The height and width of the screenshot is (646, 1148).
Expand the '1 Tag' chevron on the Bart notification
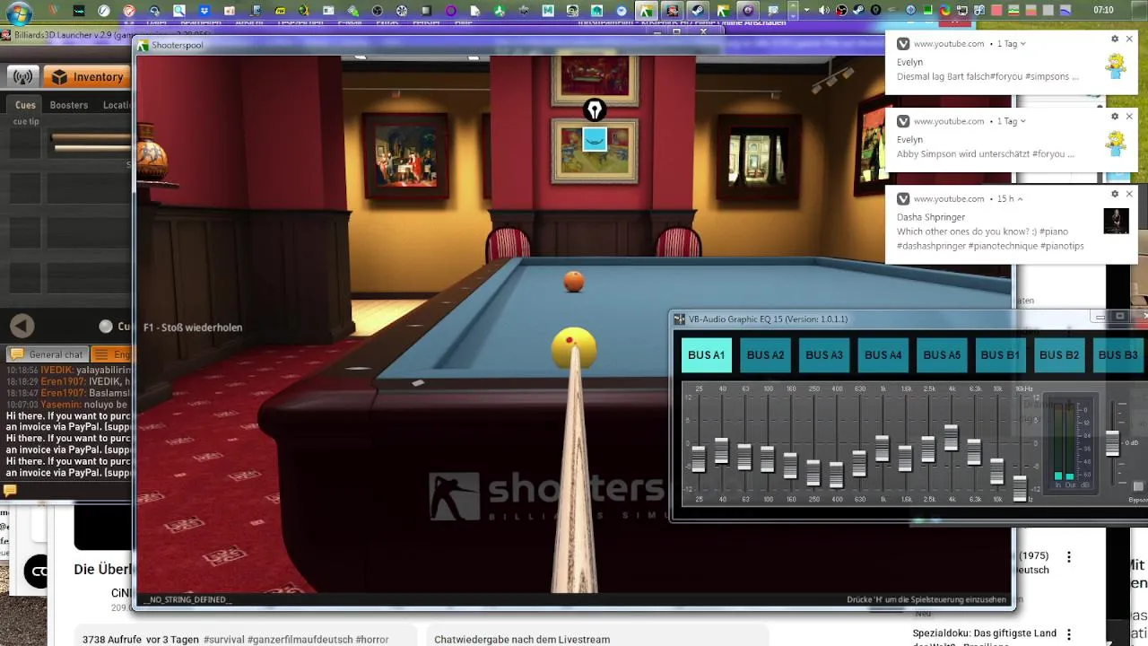coord(1022,44)
